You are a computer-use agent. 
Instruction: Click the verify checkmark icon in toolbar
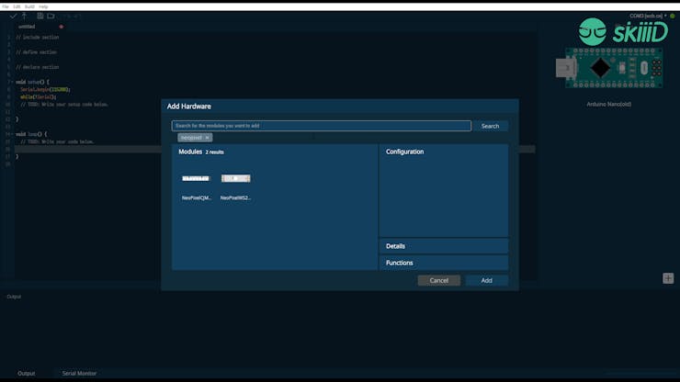pyautogui.click(x=13, y=16)
